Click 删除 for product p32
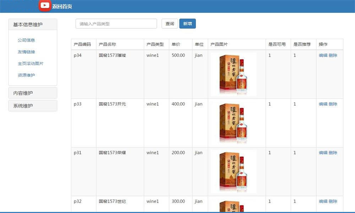 [333, 201]
